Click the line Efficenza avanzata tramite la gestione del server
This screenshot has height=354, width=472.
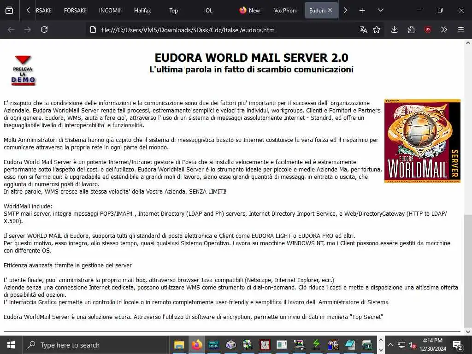coord(68,265)
